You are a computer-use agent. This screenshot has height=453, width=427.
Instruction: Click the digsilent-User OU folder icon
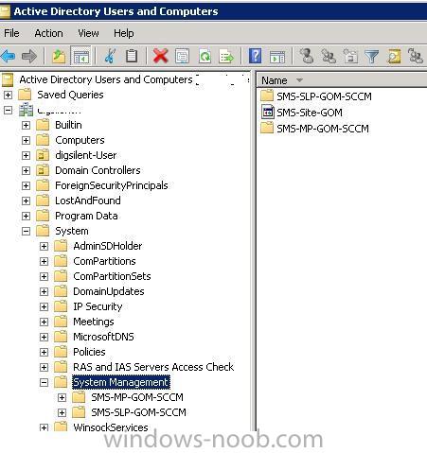(x=43, y=155)
